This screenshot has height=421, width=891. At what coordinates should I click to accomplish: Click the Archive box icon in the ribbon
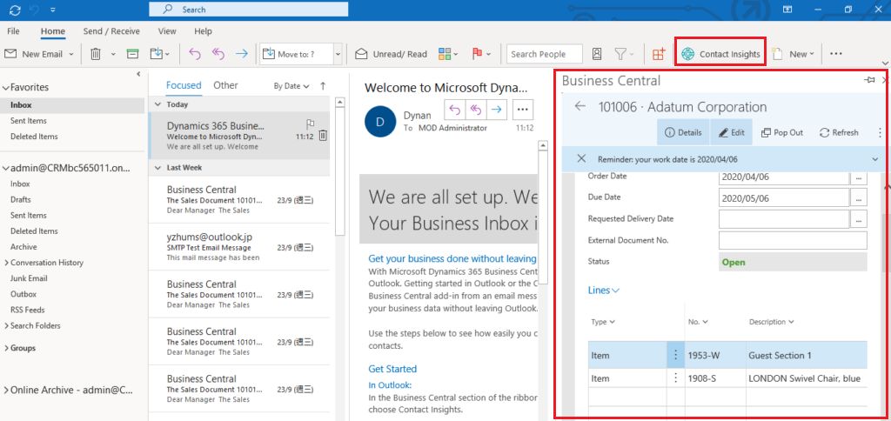pyautogui.click(x=132, y=54)
